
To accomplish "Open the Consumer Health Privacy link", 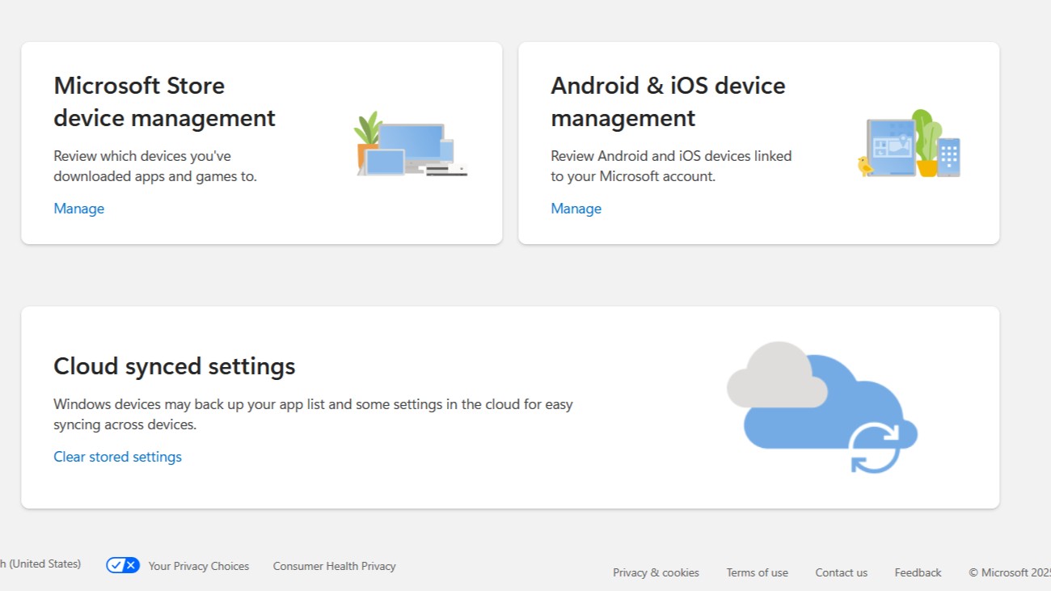I will (x=334, y=566).
